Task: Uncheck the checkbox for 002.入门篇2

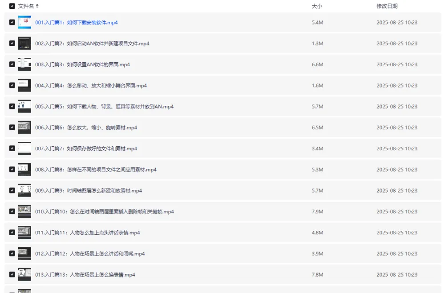Action: pyautogui.click(x=12, y=43)
